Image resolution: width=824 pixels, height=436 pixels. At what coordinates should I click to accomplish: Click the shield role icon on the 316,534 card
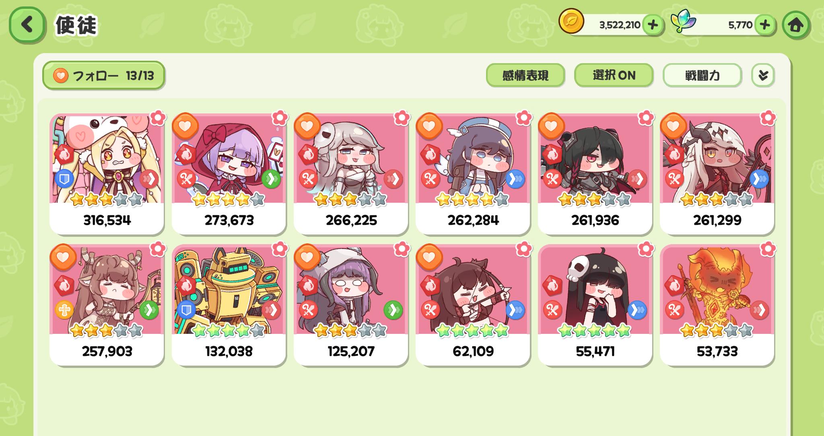[64, 179]
